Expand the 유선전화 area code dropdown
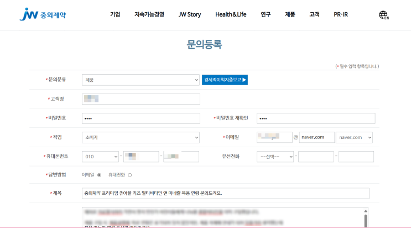 pos(275,157)
